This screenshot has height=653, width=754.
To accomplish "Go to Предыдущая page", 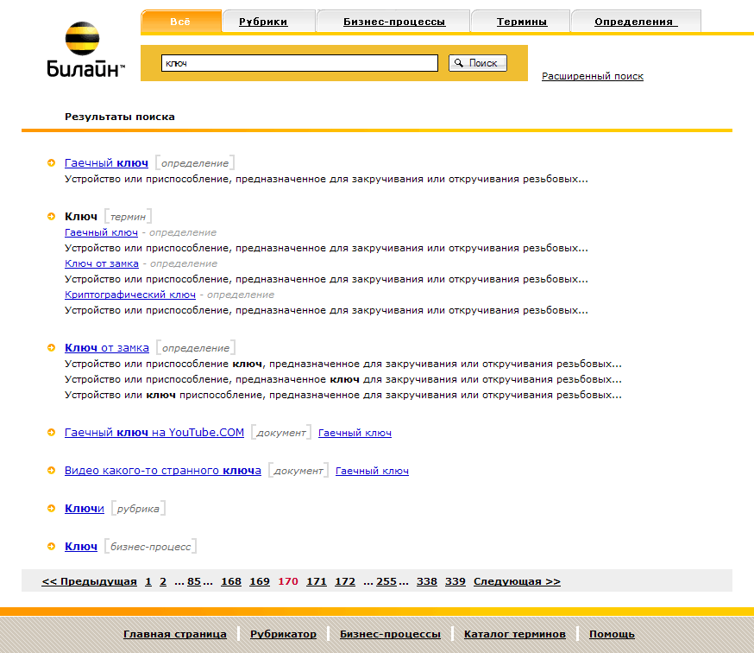I will pos(89,581).
